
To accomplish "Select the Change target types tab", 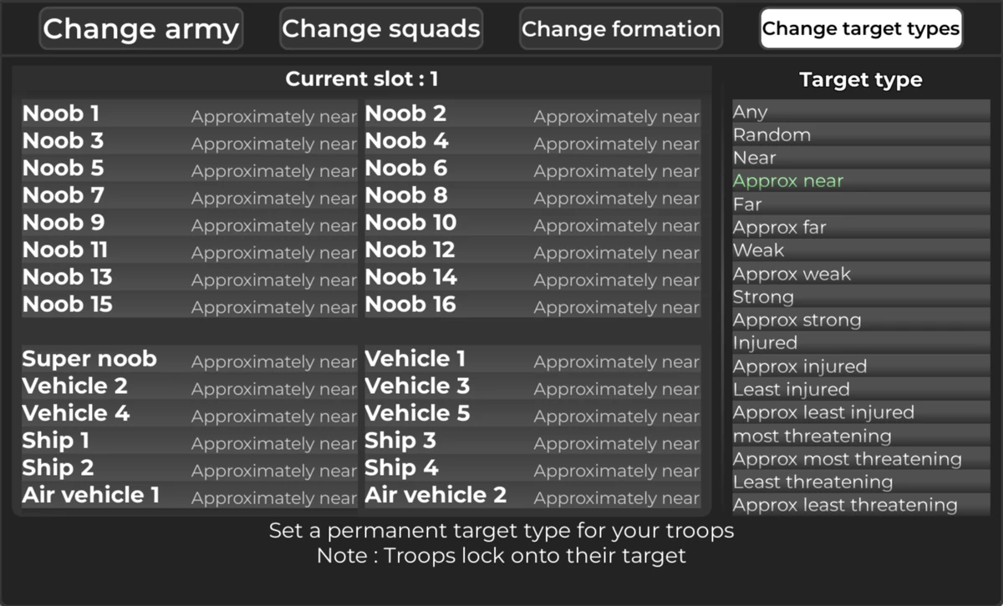I will tap(860, 28).
